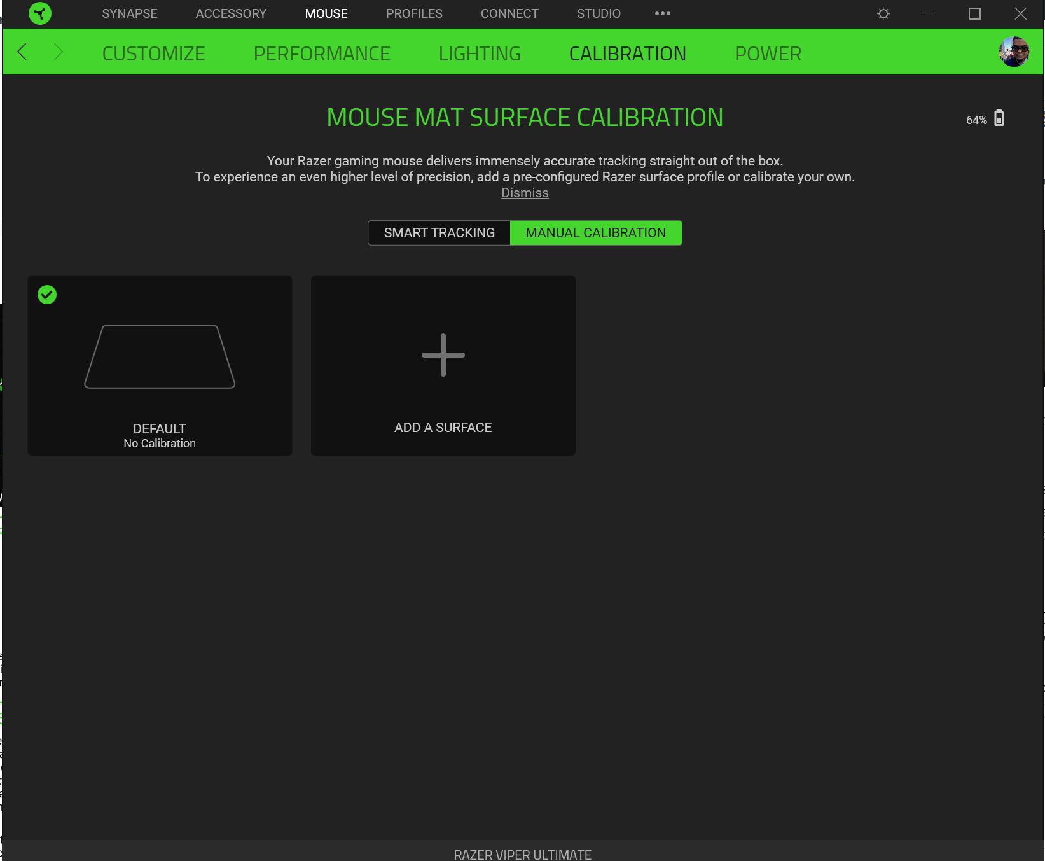Open the Lighting section

coord(480,53)
